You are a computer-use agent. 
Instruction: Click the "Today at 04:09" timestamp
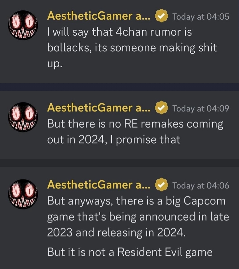201,108
